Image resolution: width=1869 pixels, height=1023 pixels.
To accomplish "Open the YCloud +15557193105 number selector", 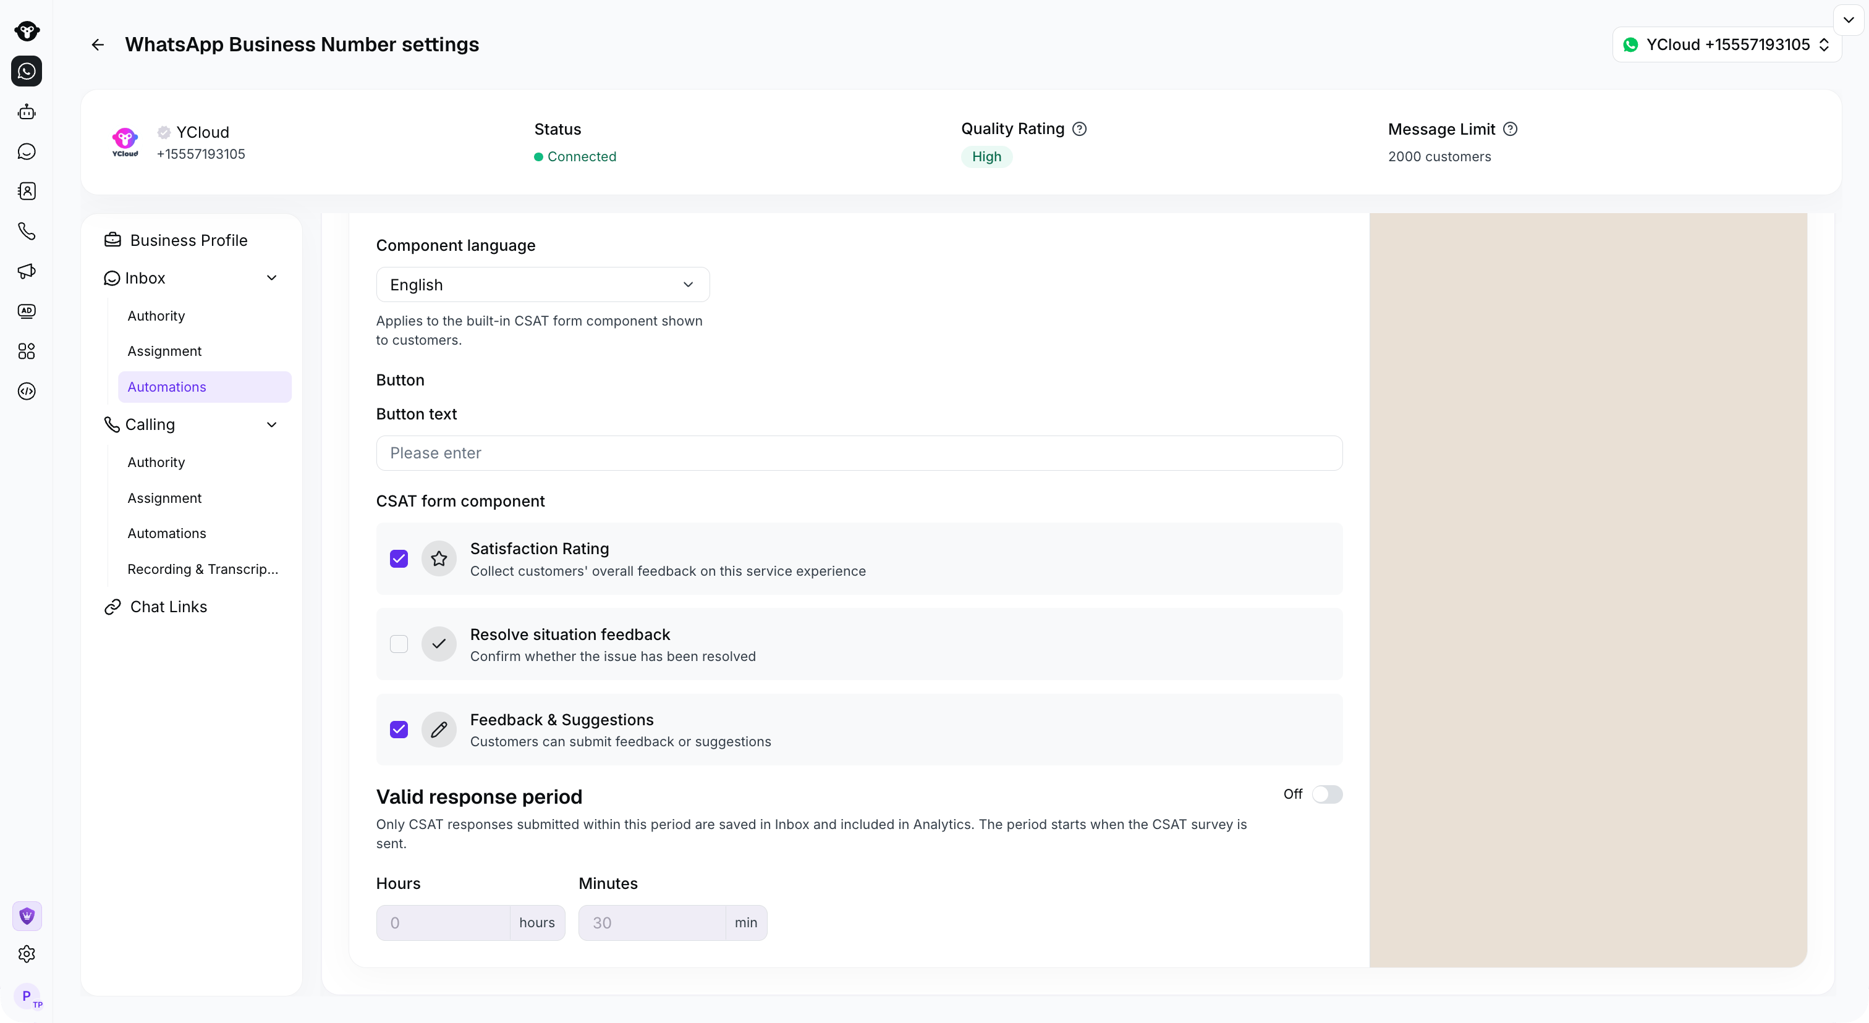I will (x=1727, y=45).
